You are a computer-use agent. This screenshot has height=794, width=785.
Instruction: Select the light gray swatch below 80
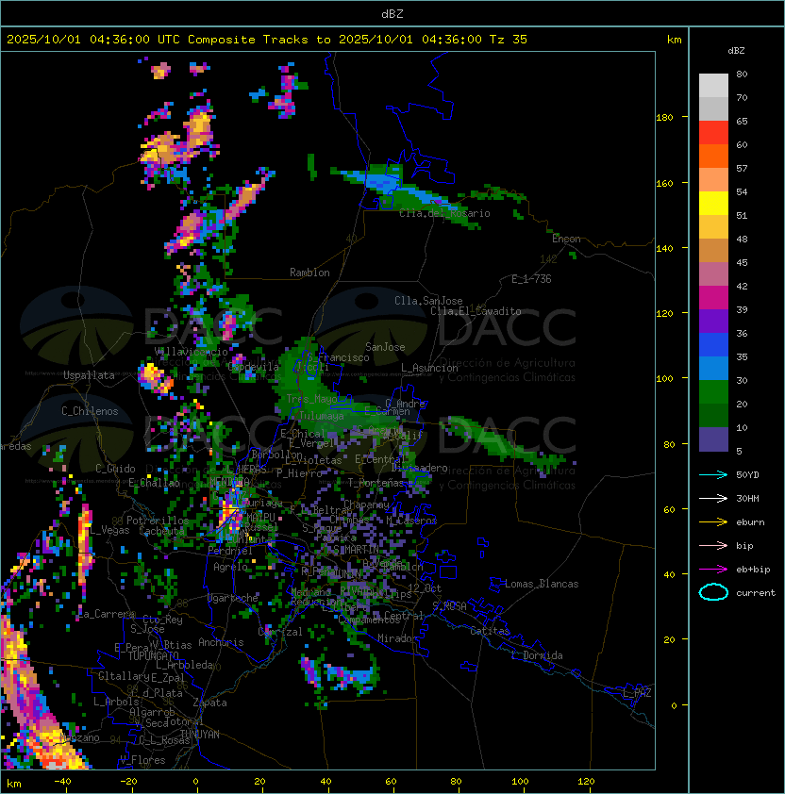[713, 86]
